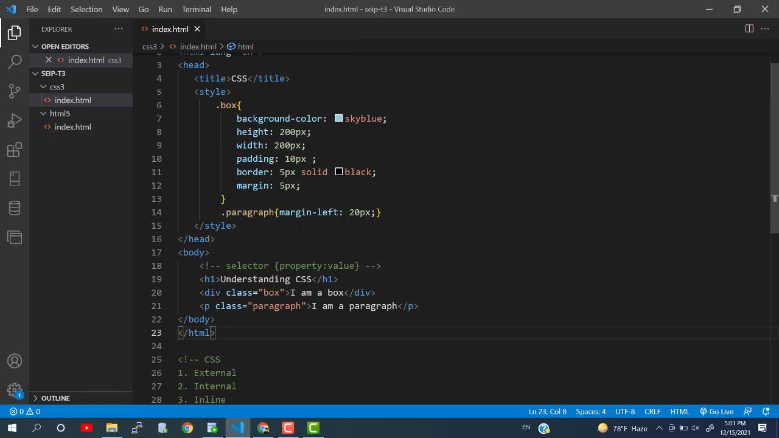Open the YouTube icon on the taskbar
The image size is (779, 438).
point(86,428)
